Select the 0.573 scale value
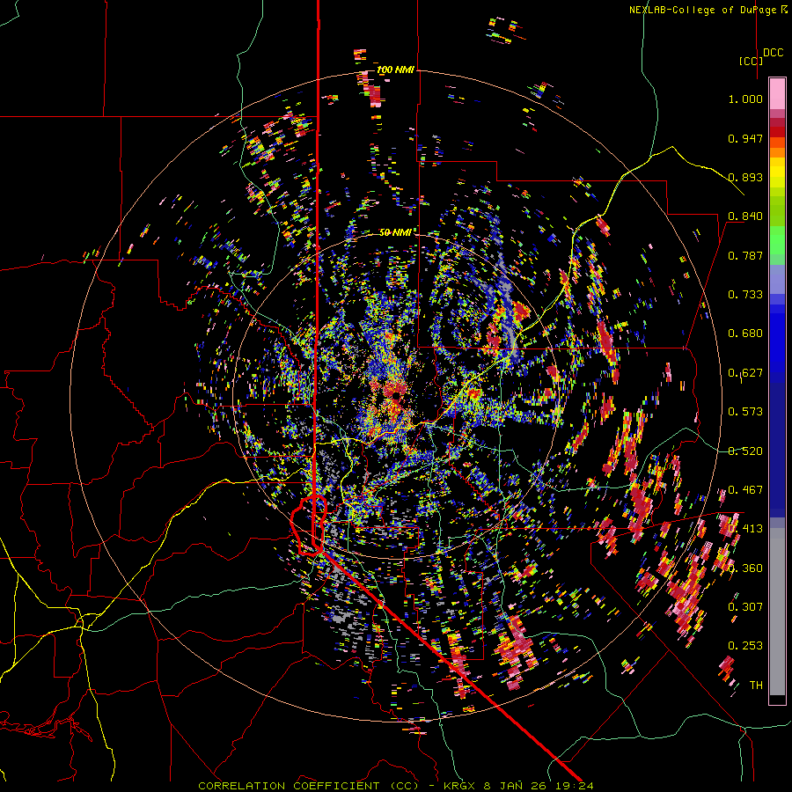792x792 pixels. [745, 412]
